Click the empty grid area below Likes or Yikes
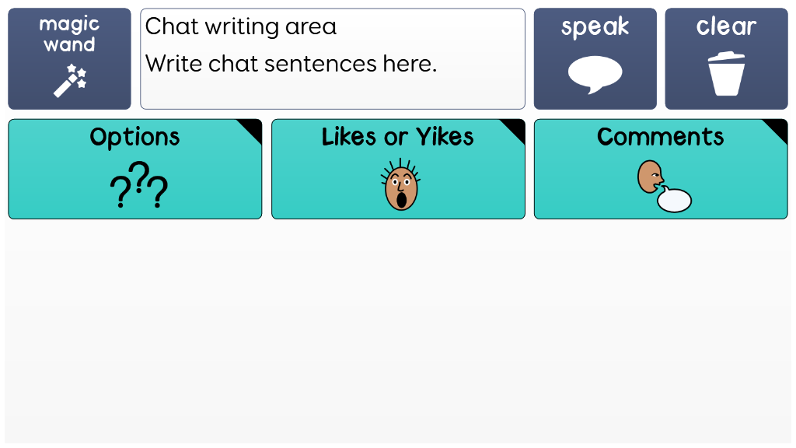796x448 pixels. tap(398, 327)
